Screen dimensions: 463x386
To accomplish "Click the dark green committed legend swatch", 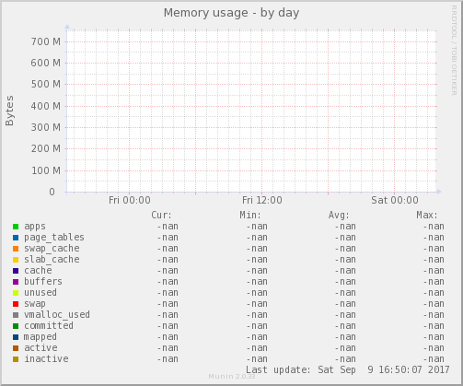I will (16, 326).
